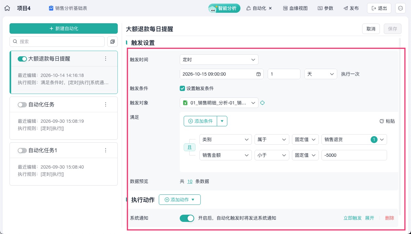Screen dimensions: 411x234
Task: Open the 天 interval unit dropdown
Action: [321, 74]
